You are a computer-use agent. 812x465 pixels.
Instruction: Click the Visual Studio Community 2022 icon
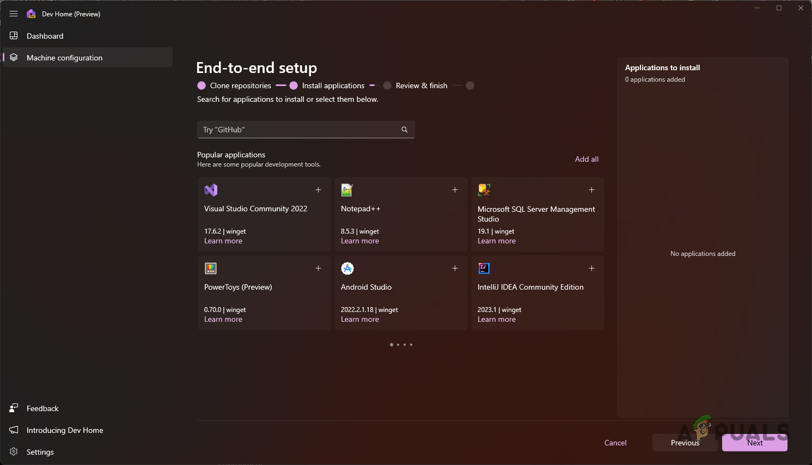(211, 190)
